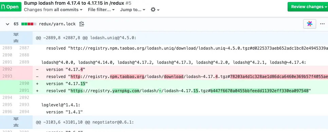Collapse the redux/yarn.lock file diff
The width and height of the screenshot is (328, 132).
[7, 24]
